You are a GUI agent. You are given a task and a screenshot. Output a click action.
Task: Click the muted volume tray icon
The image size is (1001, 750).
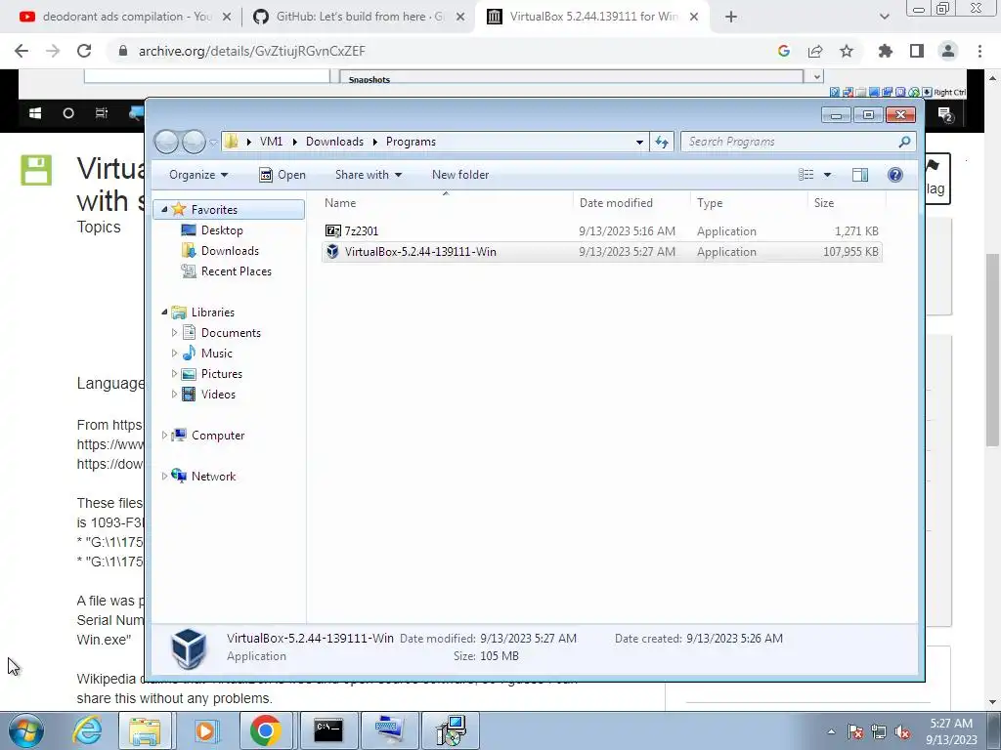tap(902, 732)
